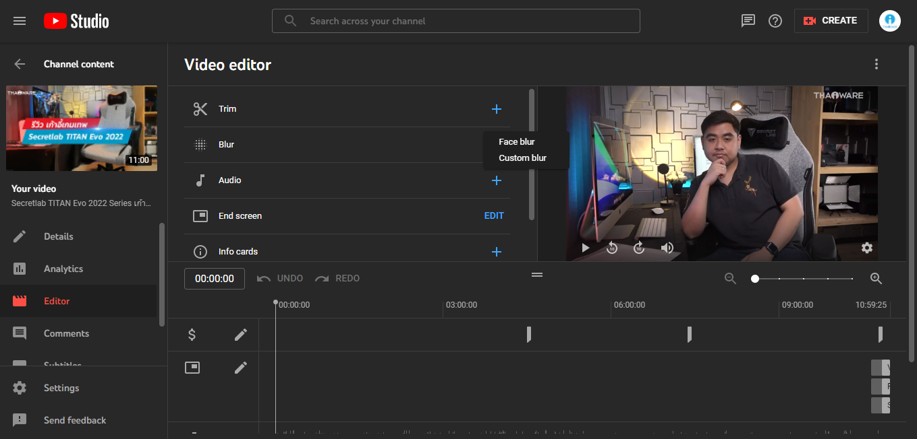
Task: Click the zoom in magnifier on timeline
Action: click(x=876, y=279)
